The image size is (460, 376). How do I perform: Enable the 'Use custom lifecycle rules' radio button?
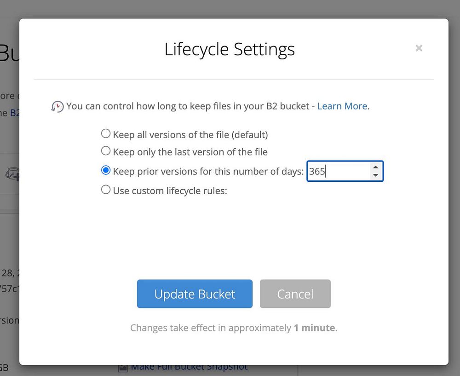(106, 190)
